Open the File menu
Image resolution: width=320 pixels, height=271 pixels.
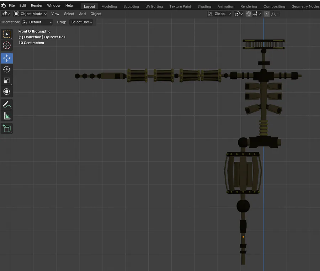(12, 5)
